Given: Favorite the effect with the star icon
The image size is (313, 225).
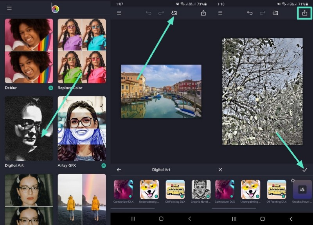Looking at the screenshot, I should click(x=293, y=180).
